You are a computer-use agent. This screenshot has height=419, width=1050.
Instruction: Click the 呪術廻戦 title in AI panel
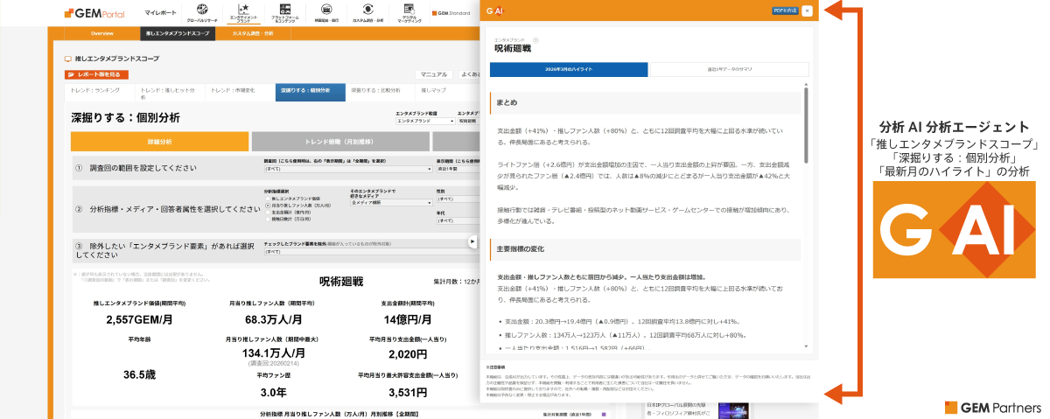pos(514,49)
